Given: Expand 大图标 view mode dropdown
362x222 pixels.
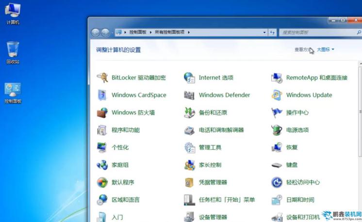Looking at the screenshot, I should (326, 49).
